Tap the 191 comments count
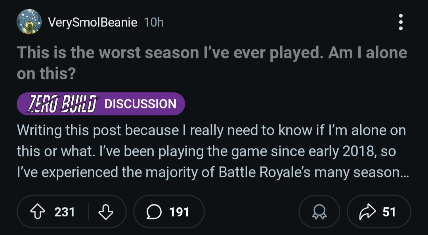Screen dimensions: 428x235 pos(179,212)
